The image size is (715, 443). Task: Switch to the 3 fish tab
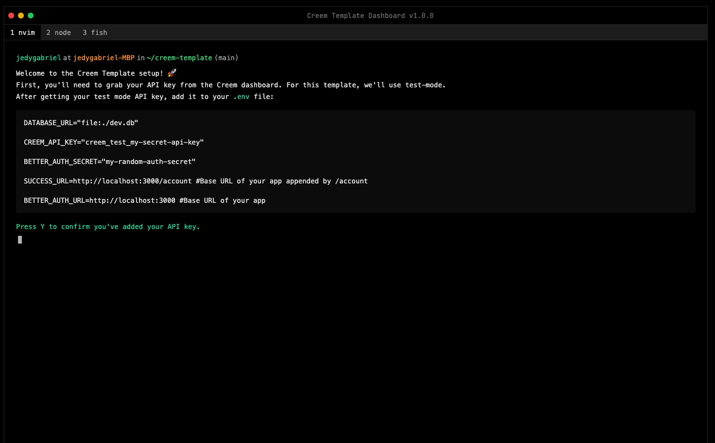pos(95,33)
